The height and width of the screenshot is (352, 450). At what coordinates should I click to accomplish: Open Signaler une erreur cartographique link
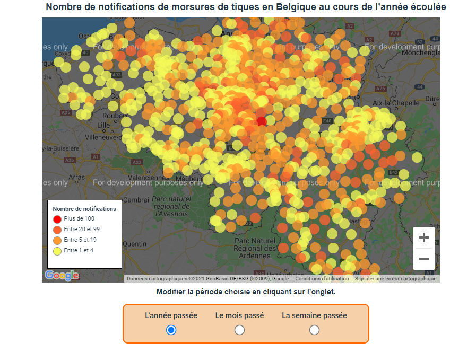(395, 279)
